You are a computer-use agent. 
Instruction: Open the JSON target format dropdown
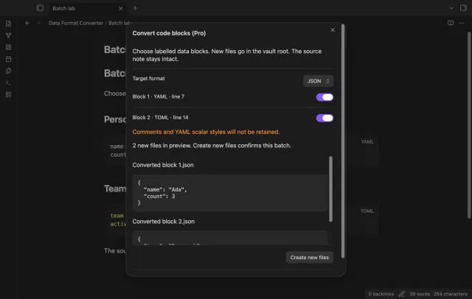318,81
